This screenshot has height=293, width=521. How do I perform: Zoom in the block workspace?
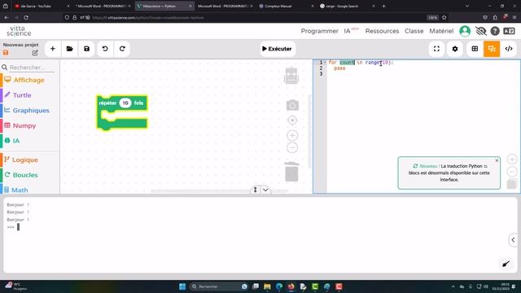292,135
